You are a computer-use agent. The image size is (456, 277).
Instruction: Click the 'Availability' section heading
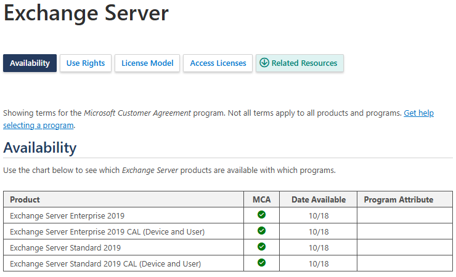tap(40, 148)
